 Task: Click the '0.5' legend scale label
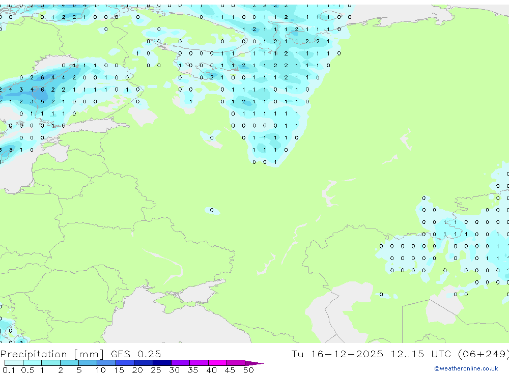27,370
